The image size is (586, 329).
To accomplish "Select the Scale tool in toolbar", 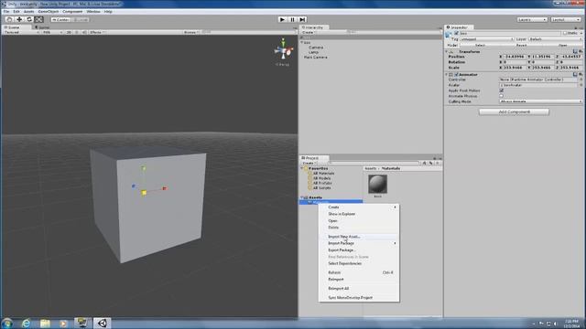I will pos(38,19).
